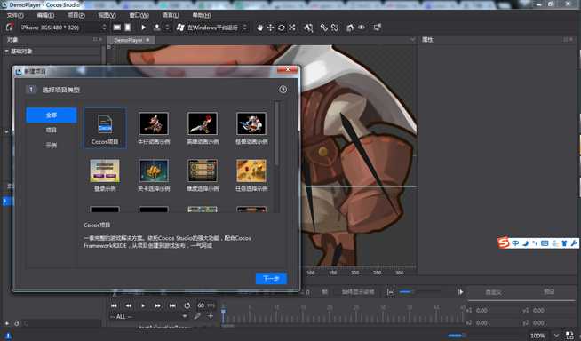Click the fit range icon left of timeline slider
The image size is (581, 341).
tap(391, 292)
